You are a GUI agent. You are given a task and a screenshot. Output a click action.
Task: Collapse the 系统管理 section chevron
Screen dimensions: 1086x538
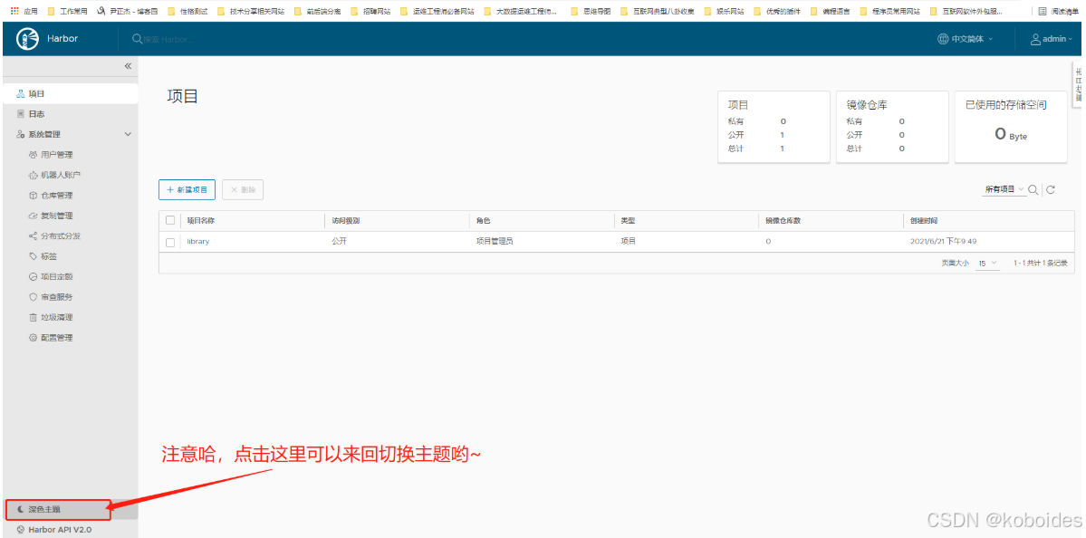[x=128, y=134]
